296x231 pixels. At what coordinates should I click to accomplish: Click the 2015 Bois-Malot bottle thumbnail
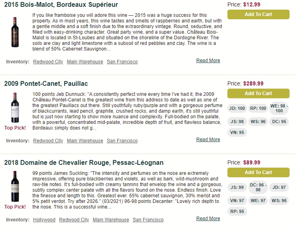point(15,32)
